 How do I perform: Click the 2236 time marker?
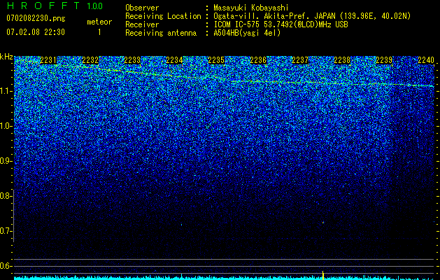pos(258,60)
